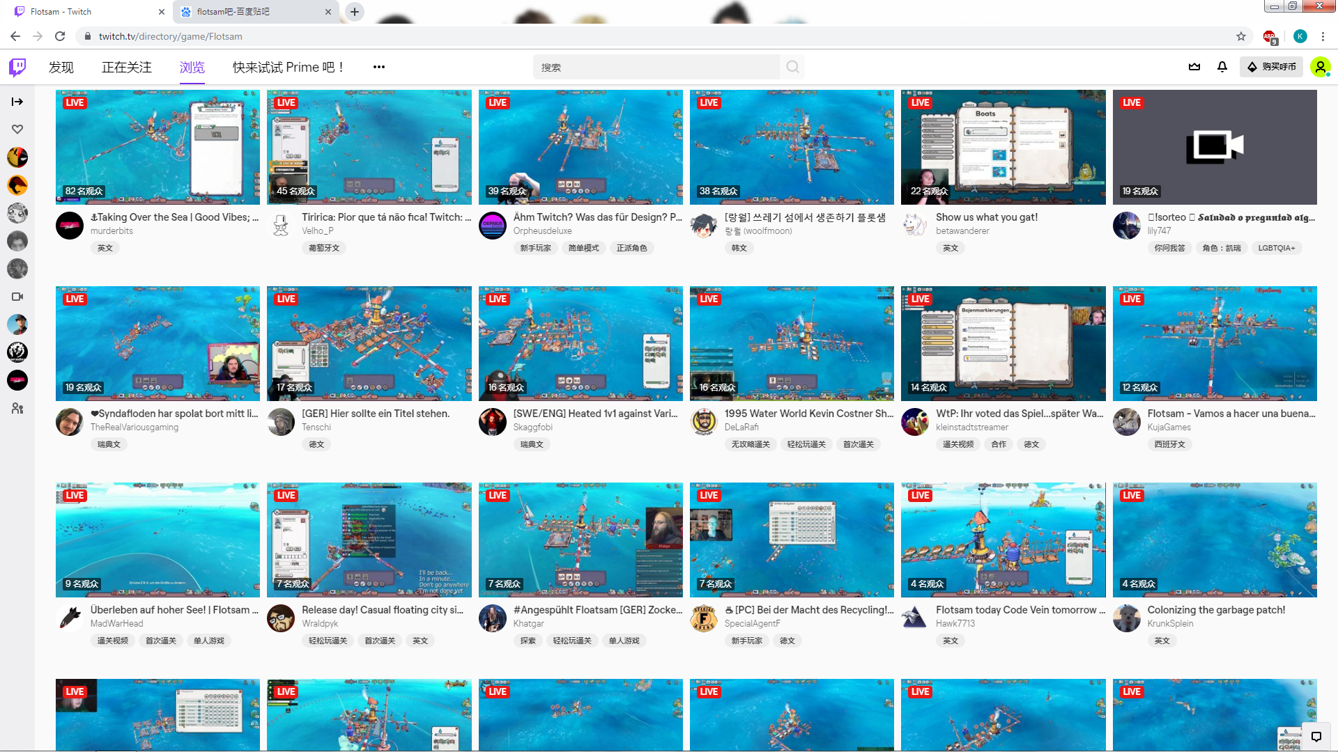Screen dimensions: 1338x752
Task: Open the betawanderer stream thumbnail
Action: coord(1003,147)
